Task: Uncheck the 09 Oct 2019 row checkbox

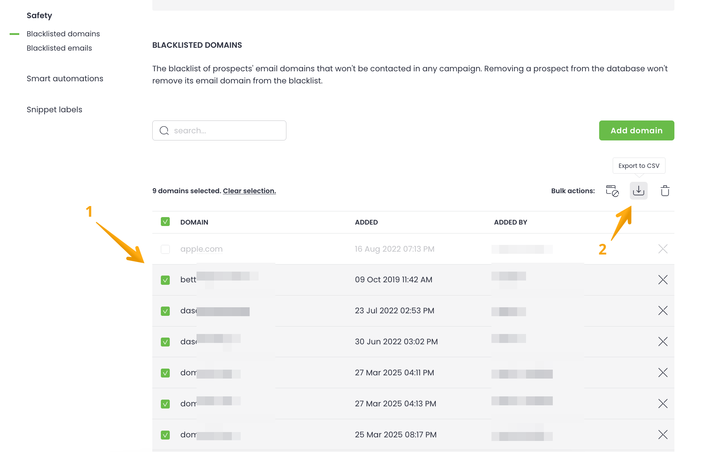Action: click(x=165, y=280)
